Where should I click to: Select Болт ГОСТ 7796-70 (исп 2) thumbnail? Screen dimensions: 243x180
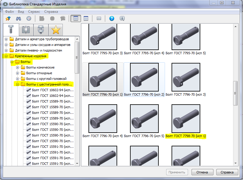(144, 77)
